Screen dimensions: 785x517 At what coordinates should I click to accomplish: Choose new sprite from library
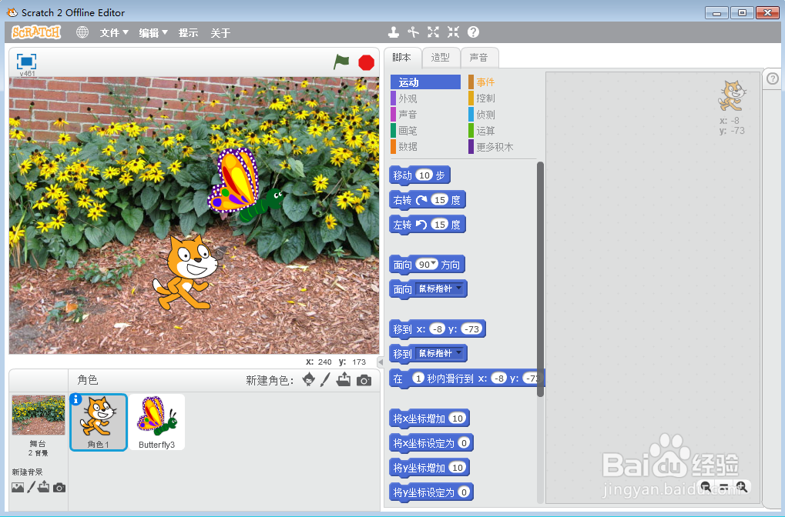tap(309, 380)
